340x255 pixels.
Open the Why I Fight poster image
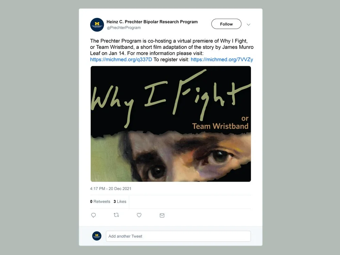171,124
